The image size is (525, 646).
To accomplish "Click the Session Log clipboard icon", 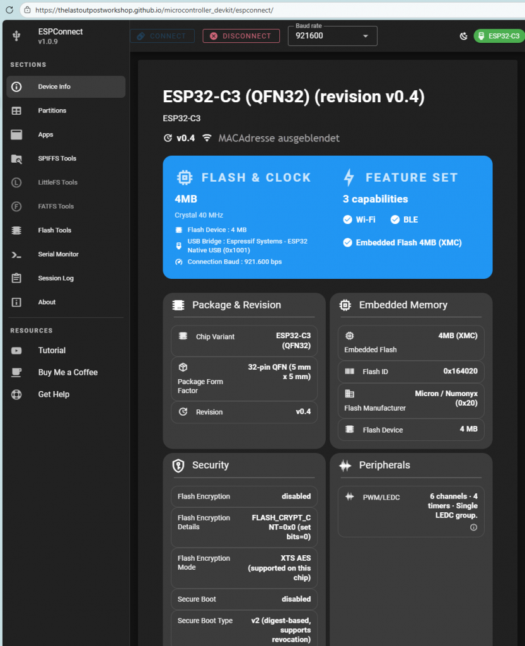I will pos(17,278).
